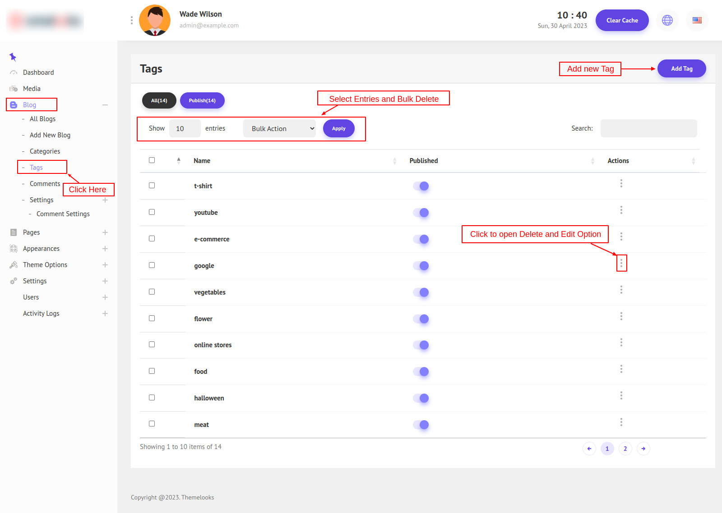Open the US flag language selector

(697, 20)
